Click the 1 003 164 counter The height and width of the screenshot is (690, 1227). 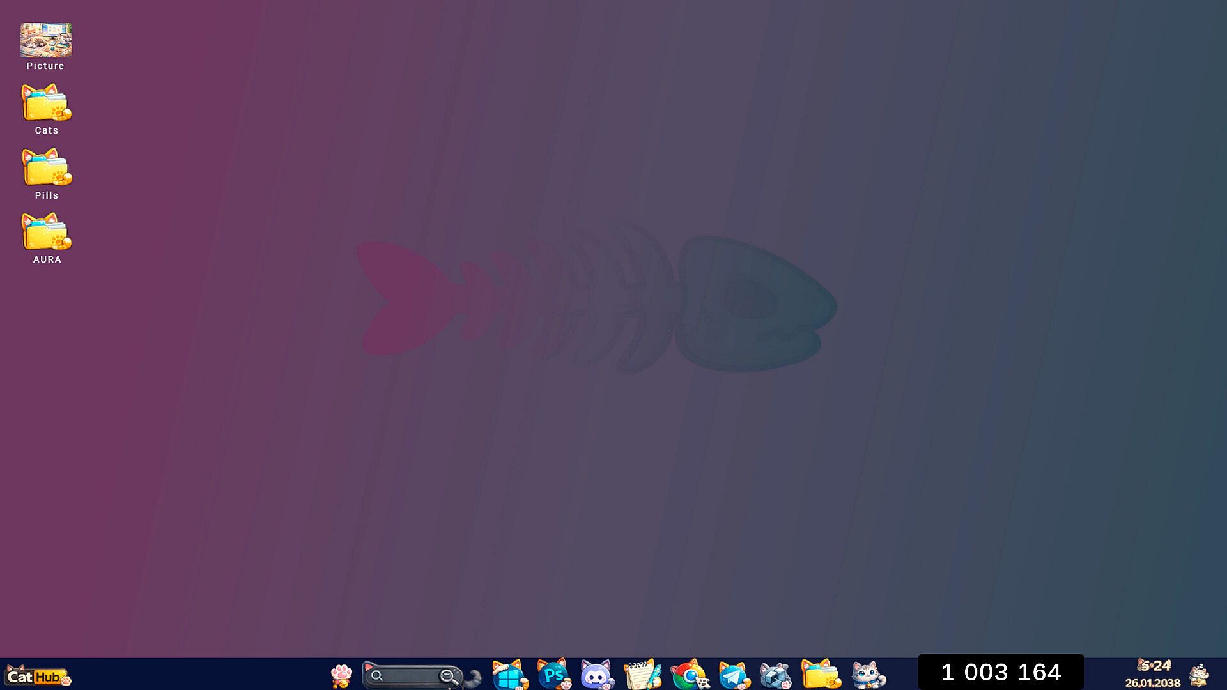[1001, 672]
